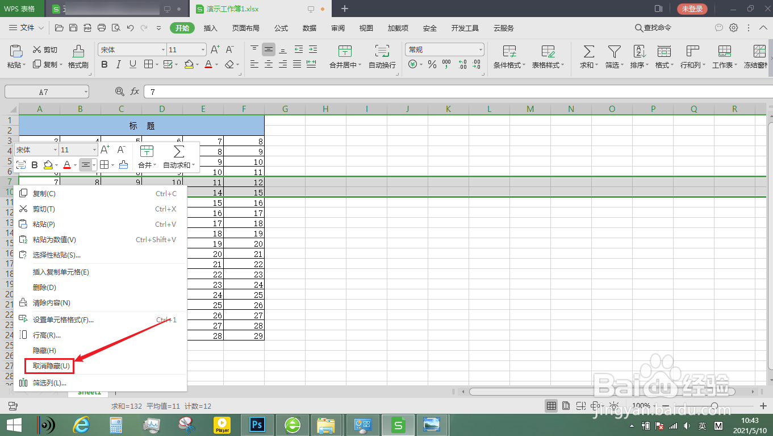Open the 公式 (Formulas) ribbon tab
Viewport: 773px width, 436px height.
click(x=281, y=28)
